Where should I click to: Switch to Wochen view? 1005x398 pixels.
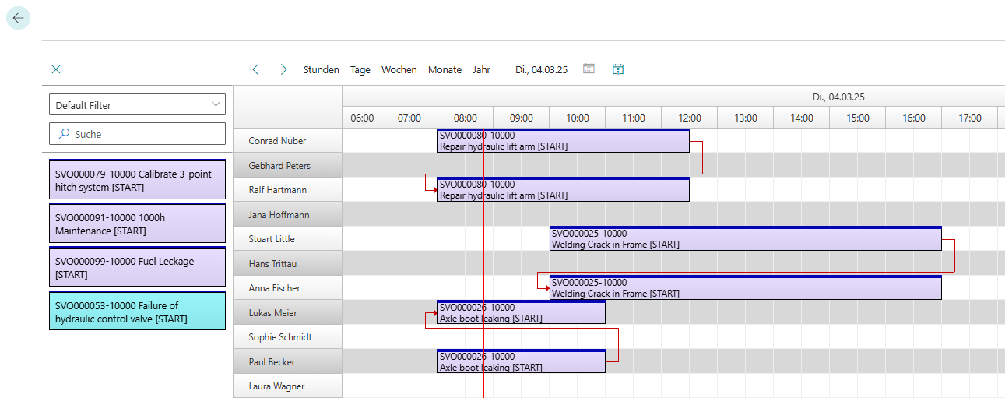click(x=399, y=69)
